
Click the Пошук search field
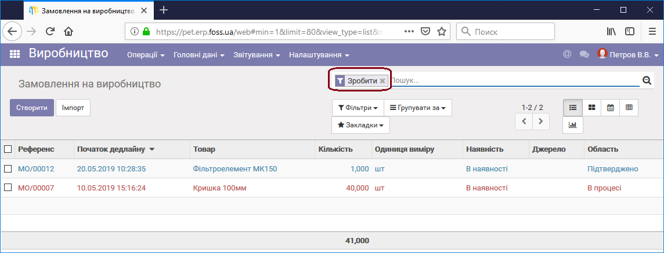tap(514, 80)
